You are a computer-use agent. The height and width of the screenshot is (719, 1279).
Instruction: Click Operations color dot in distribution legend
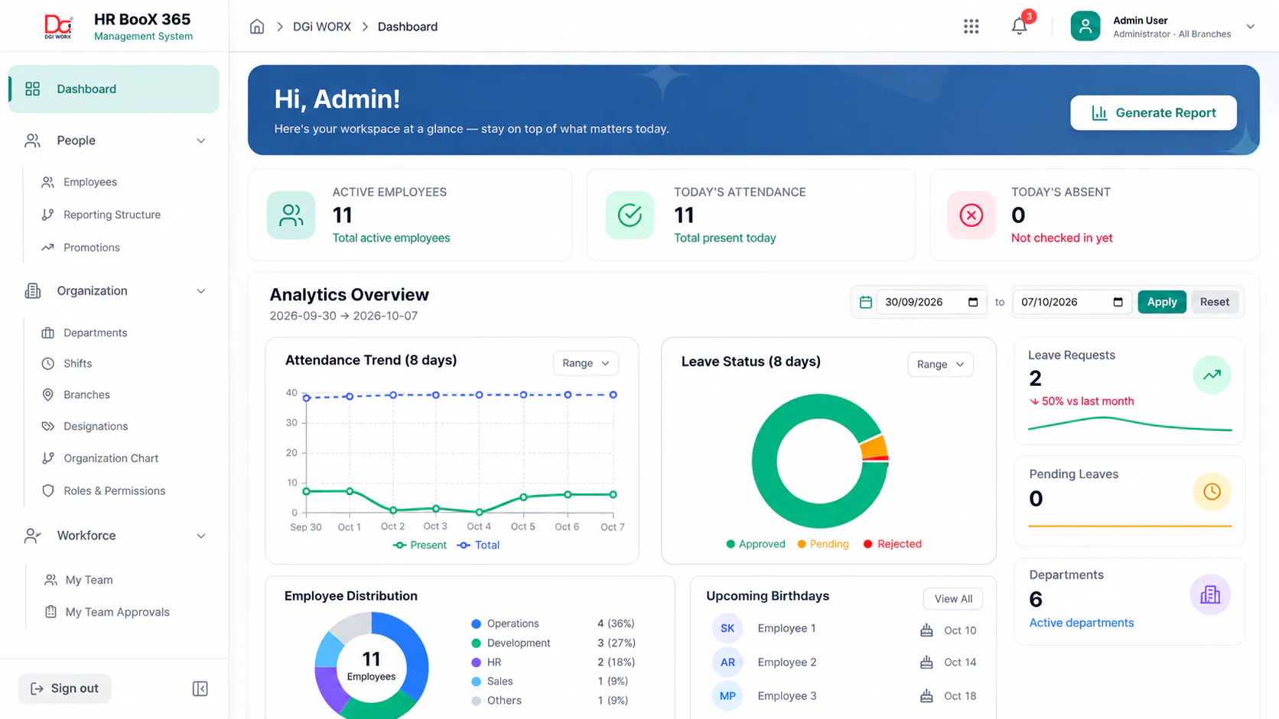click(477, 623)
